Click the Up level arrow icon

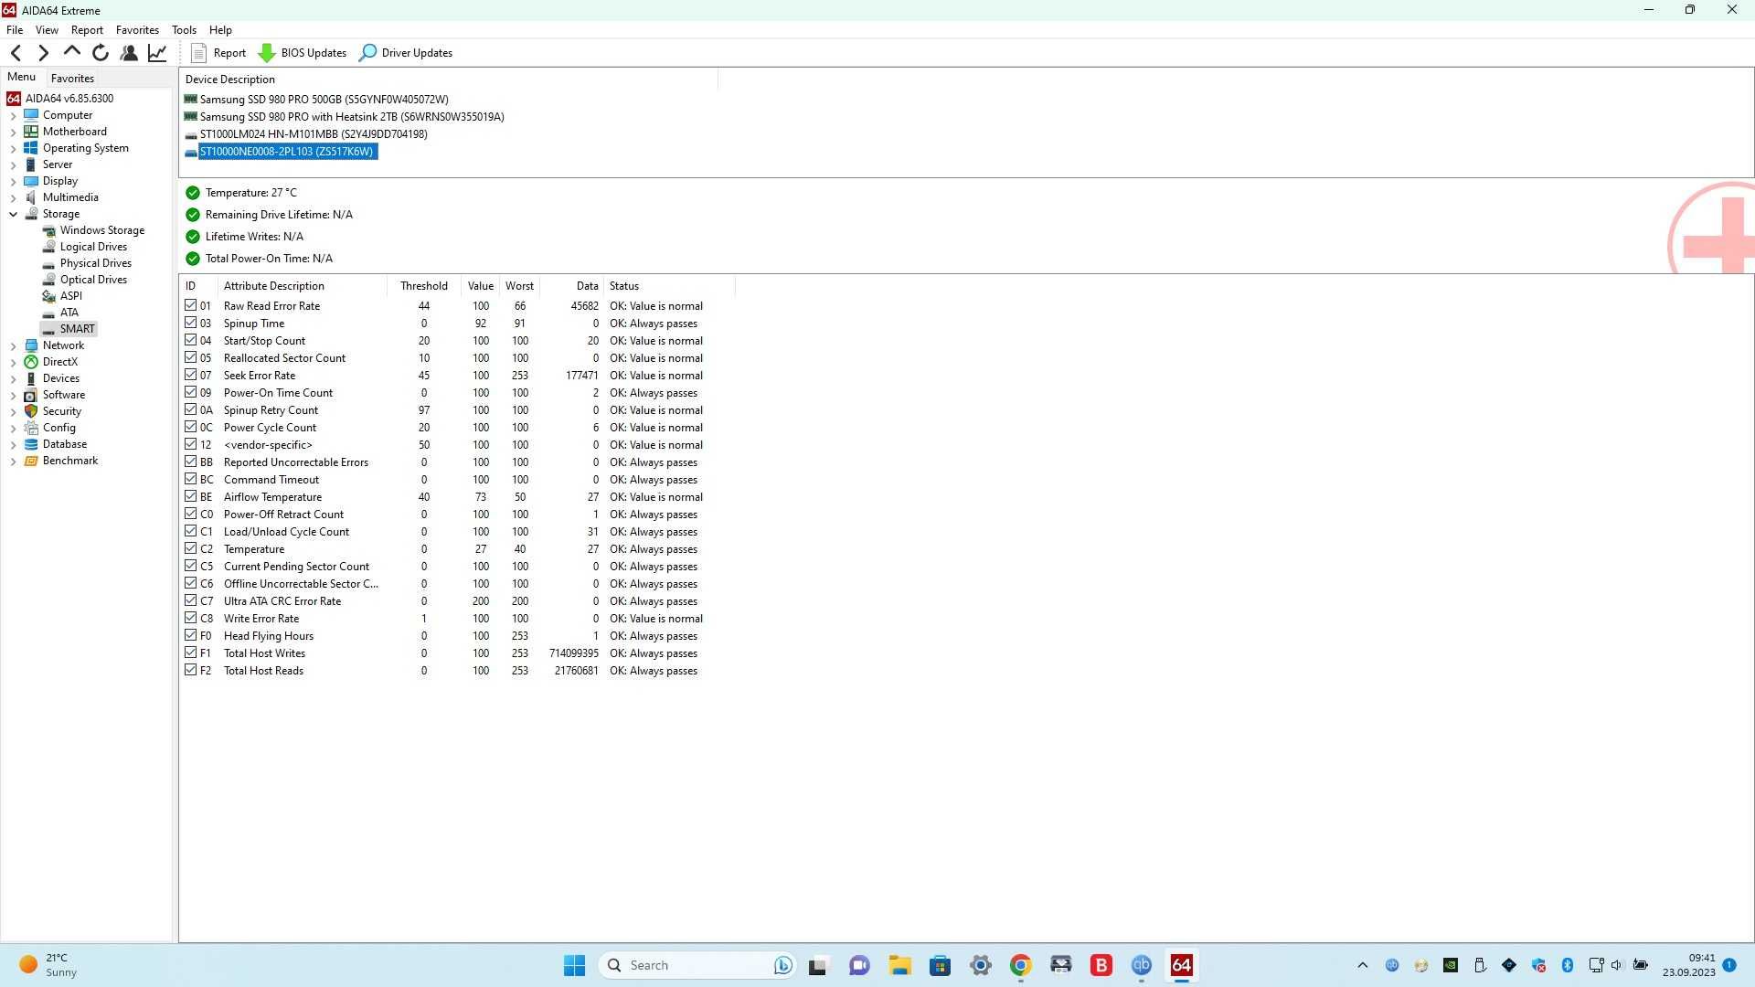click(x=71, y=52)
